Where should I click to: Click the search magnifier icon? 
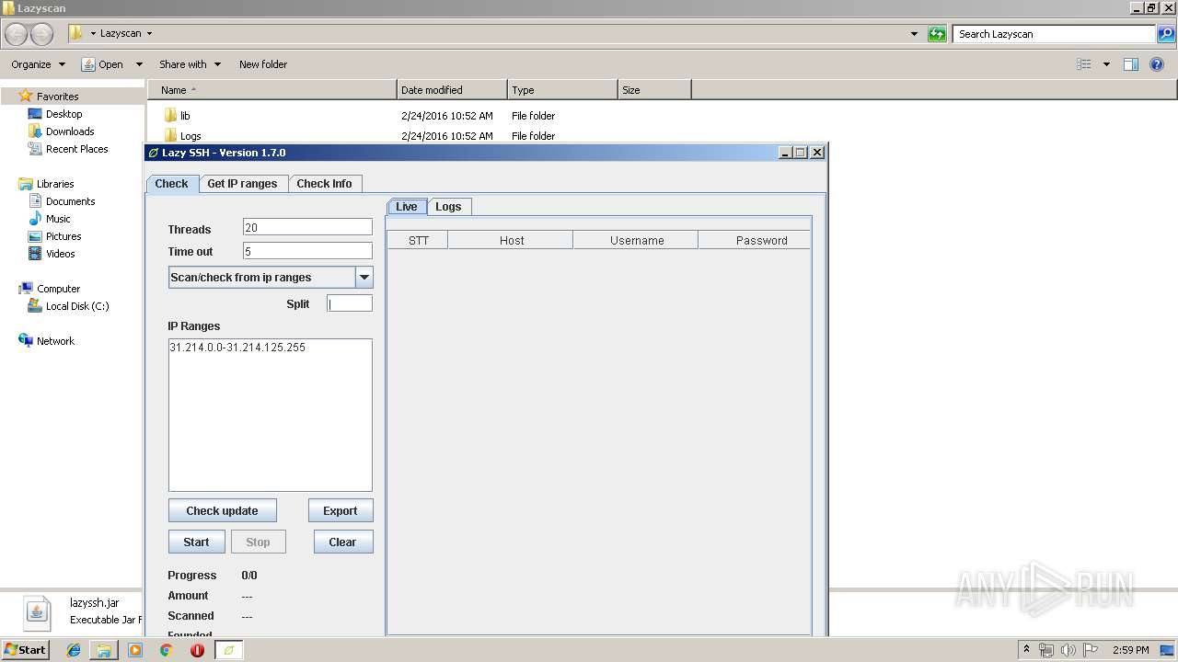[1167, 34]
